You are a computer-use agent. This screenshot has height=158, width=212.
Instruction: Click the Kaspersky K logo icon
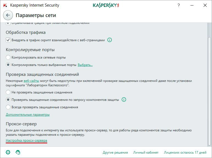point(5,5)
